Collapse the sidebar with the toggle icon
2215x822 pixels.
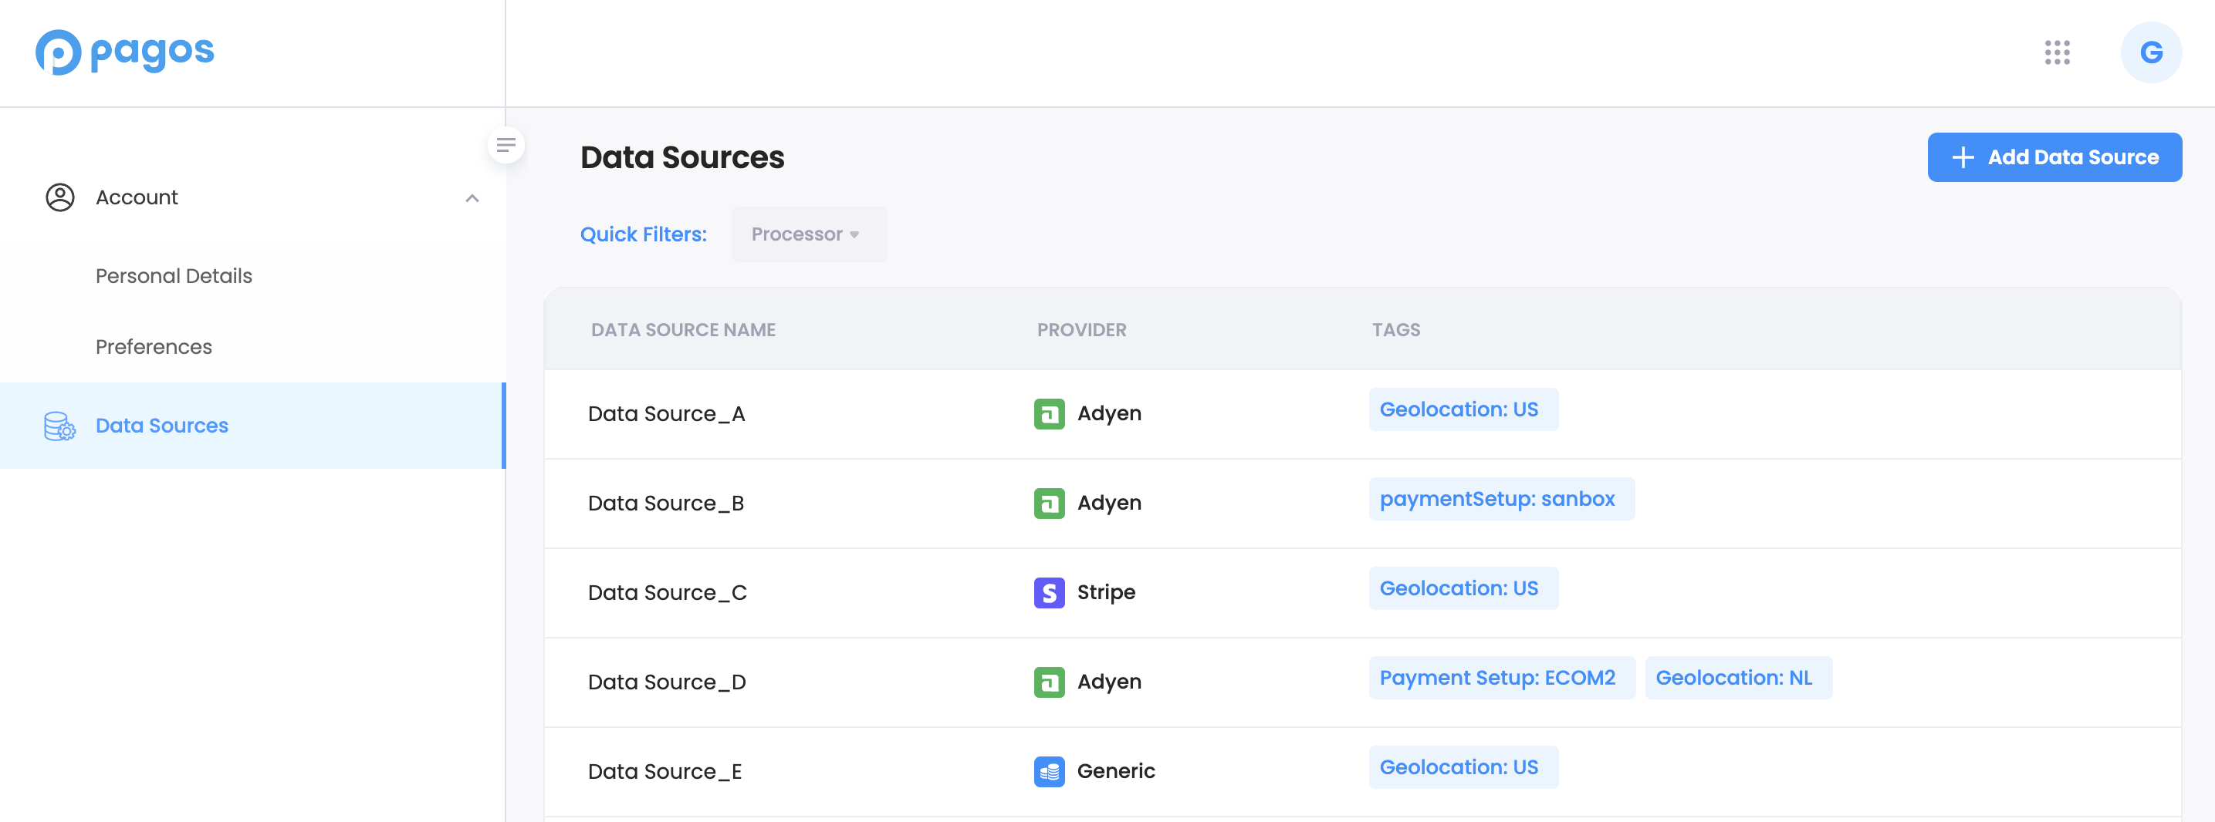pyautogui.click(x=506, y=145)
